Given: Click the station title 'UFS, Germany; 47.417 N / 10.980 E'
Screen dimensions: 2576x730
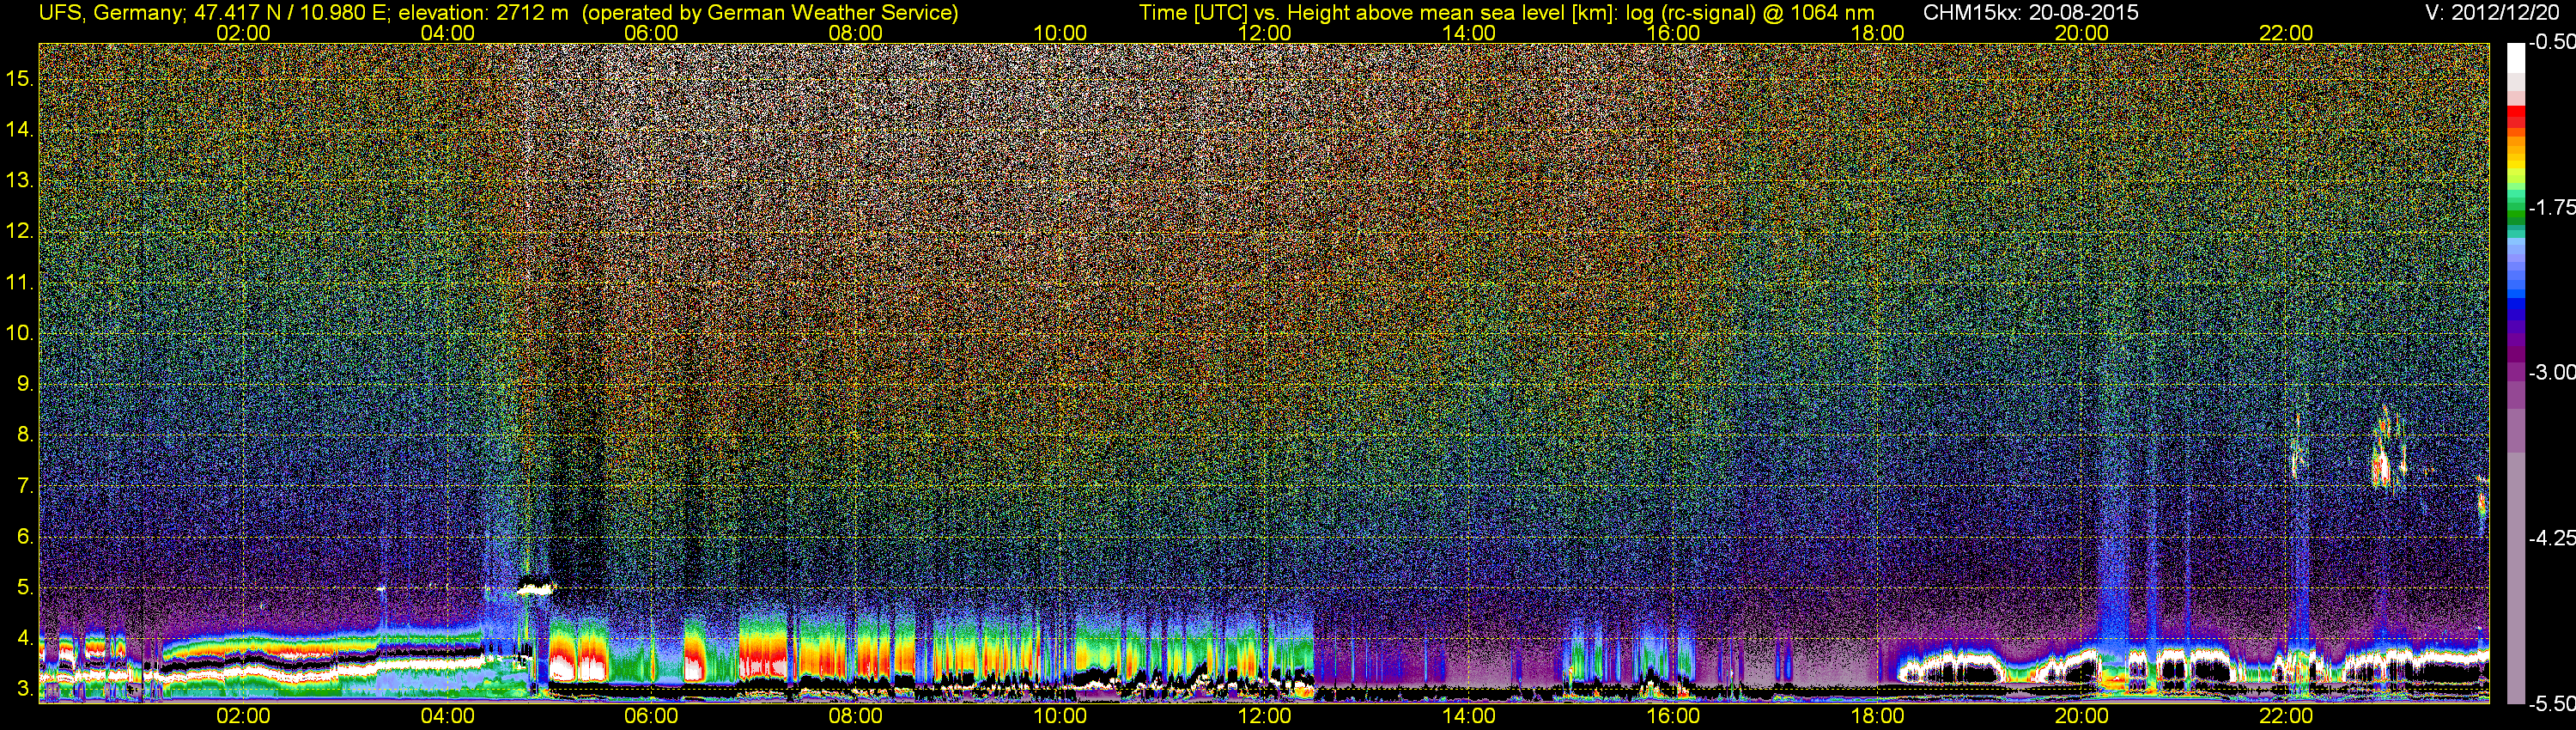Looking at the screenshot, I should pos(214,13).
